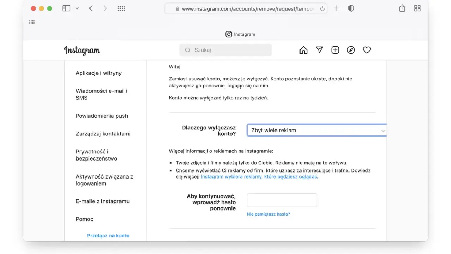Click 'Konto można wyłączać tylko raz na tydzień.'
Screen dimensions: 451x254
tap(218, 98)
